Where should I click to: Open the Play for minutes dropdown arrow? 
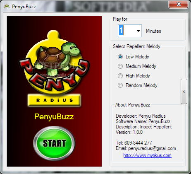pyautogui.click(x=138, y=31)
